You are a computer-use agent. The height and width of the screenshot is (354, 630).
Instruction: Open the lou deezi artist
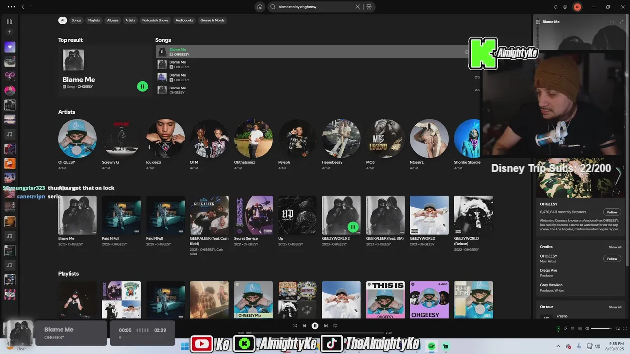[x=165, y=139]
